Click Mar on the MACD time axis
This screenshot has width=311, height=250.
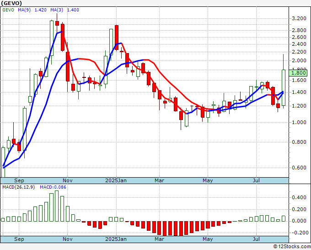tap(160, 239)
